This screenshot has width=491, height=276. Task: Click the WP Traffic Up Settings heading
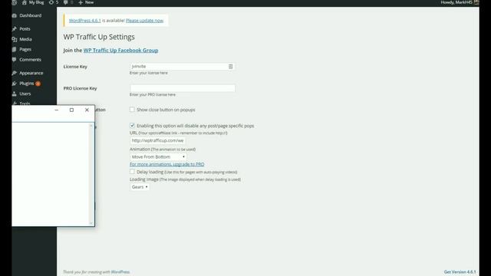coord(99,37)
